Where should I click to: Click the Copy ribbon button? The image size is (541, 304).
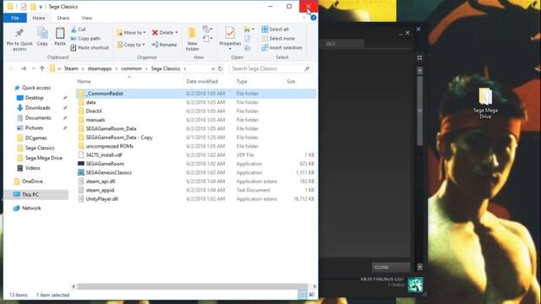pos(42,36)
